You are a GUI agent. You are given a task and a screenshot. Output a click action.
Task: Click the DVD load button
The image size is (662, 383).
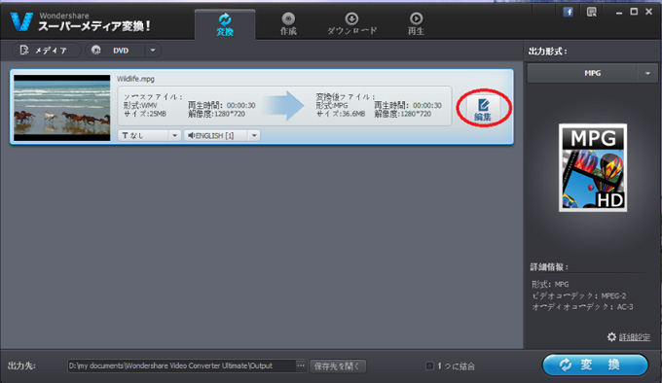(116, 51)
